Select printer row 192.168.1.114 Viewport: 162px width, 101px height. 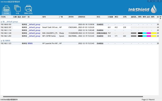click(x=80, y=30)
